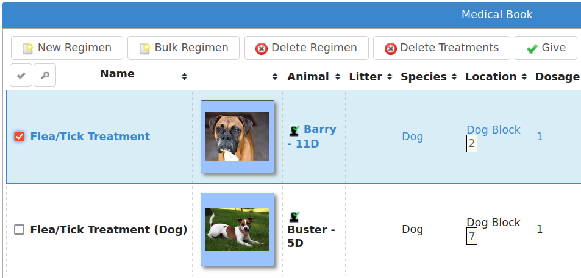Sort by the Name column arrows
The width and height of the screenshot is (581, 278).
[184, 77]
